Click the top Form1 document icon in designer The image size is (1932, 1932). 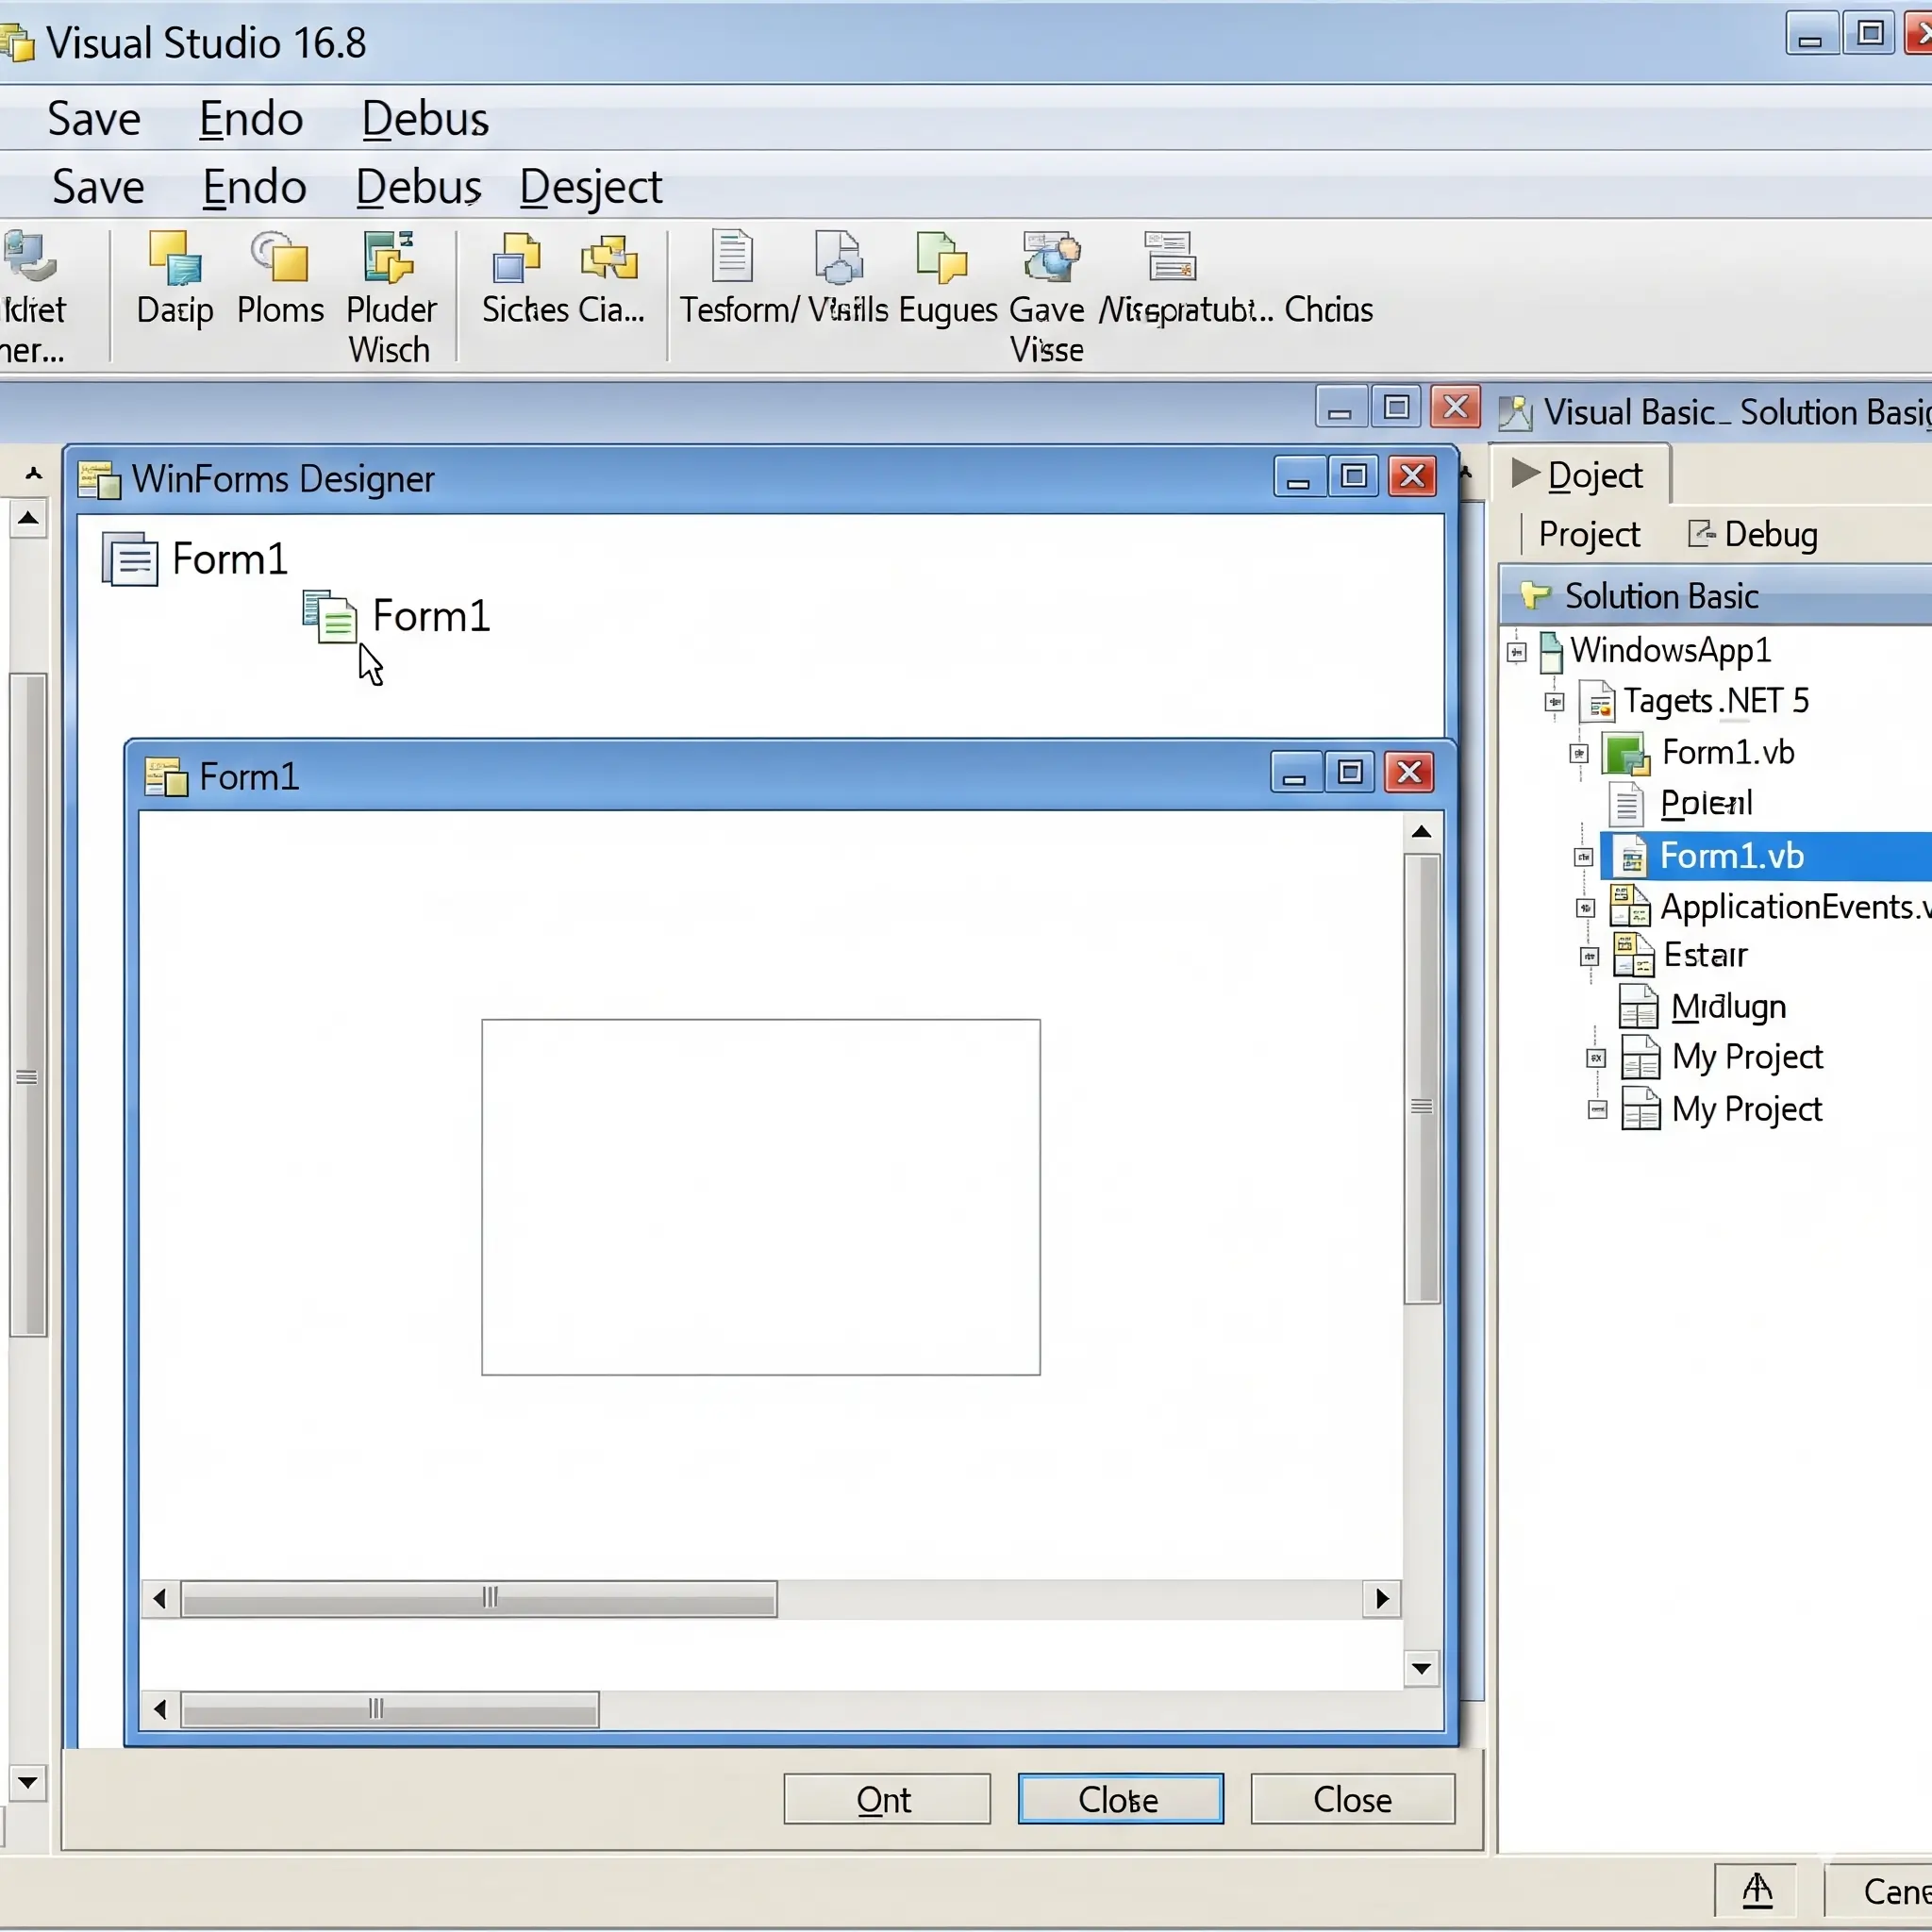coord(130,558)
